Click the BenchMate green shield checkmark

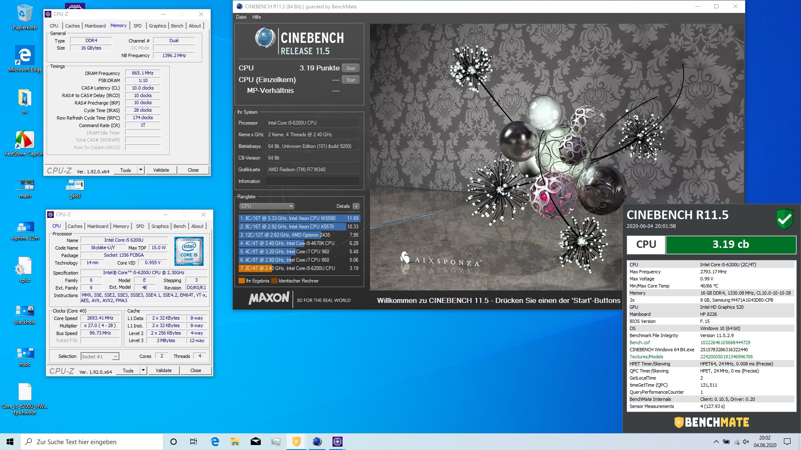pyautogui.click(x=784, y=219)
